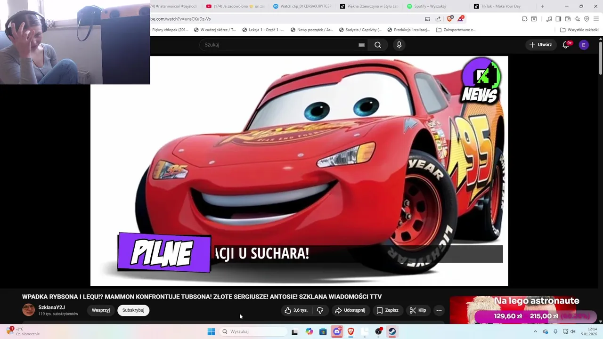Screen dimensions: 603x339
Task: Click the install/cast screen icon in address bar
Action: tap(427, 19)
